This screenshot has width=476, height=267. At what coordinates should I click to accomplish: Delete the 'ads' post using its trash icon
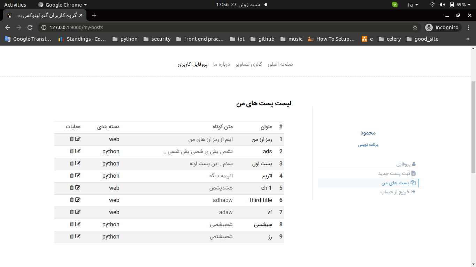pyautogui.click(x=71, y=151)
